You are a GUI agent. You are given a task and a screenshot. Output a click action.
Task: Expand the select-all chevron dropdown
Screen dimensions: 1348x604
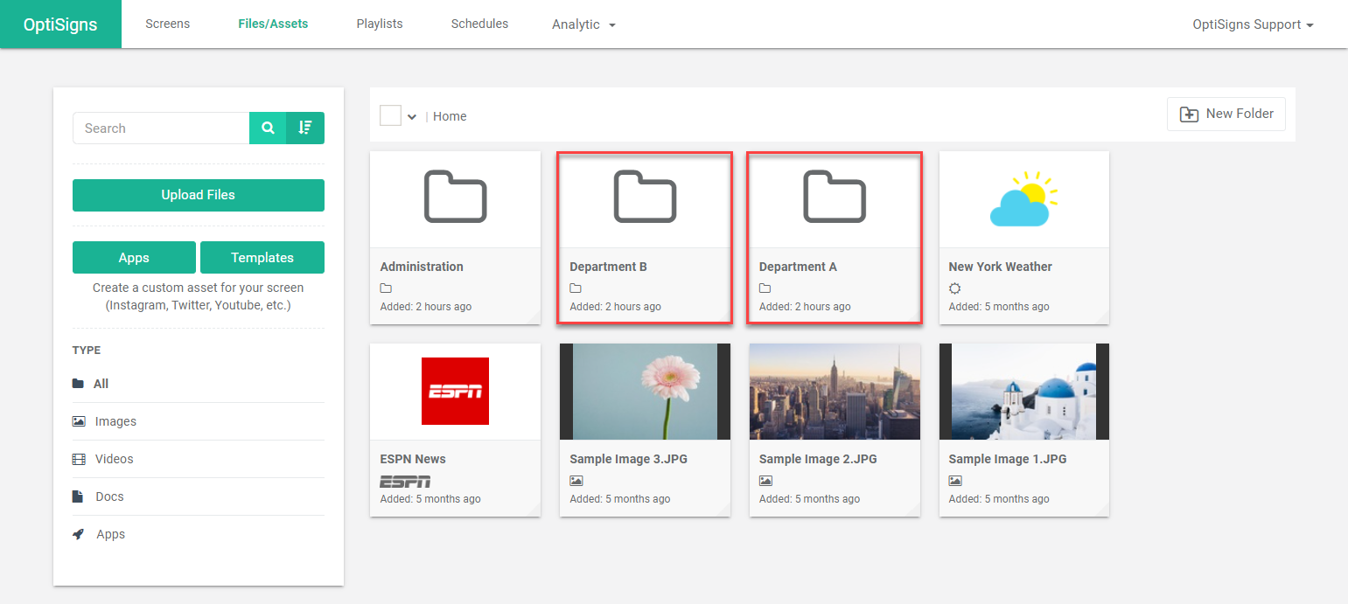tap(412, 117)
